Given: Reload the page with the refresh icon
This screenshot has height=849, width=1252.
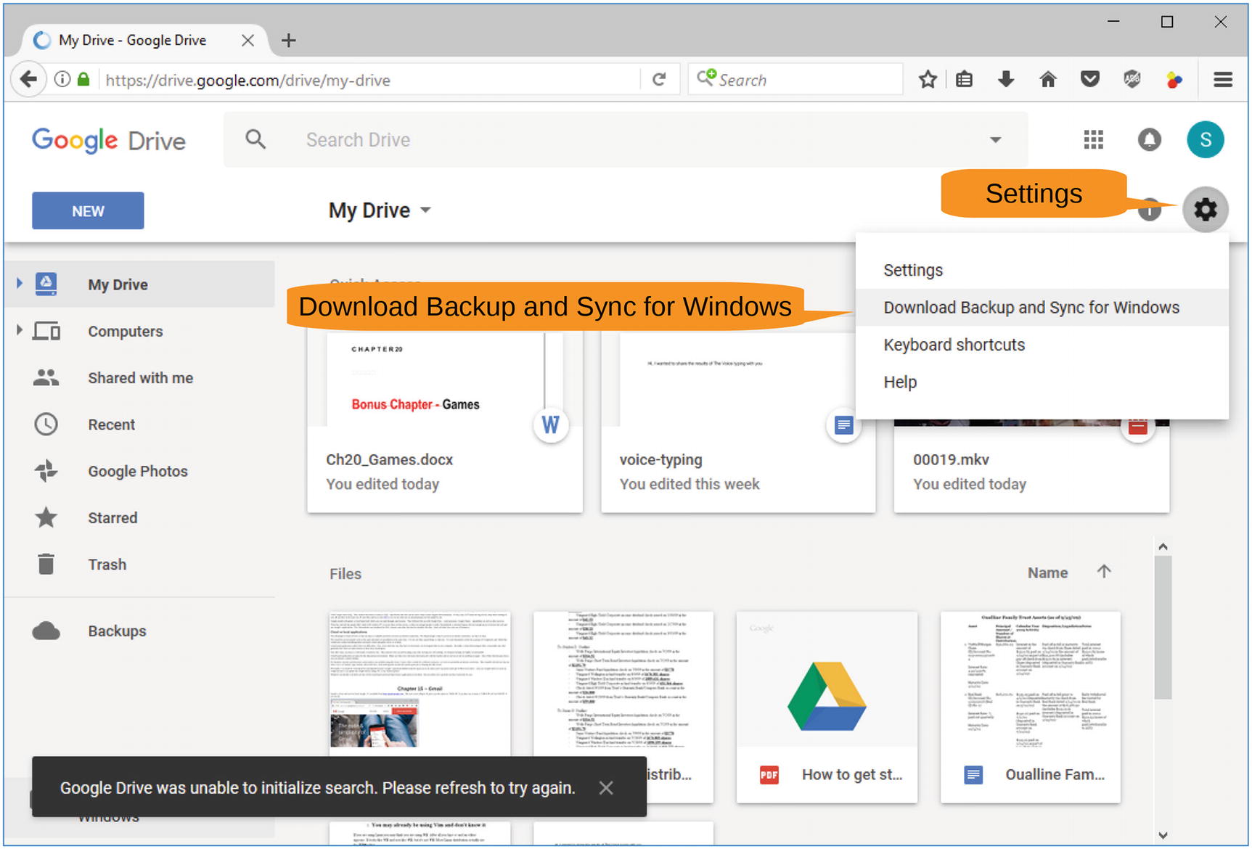Looking at the screenshot, I should [x=659, y=79].
